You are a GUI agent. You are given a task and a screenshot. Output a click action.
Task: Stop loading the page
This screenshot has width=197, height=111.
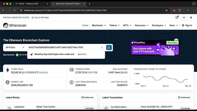[15, 10]
